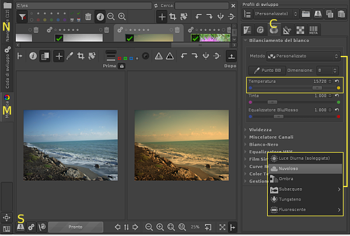Click the trash icon in filmstrip toolbar
Image resolution: width=350 pixels, height=236 pixels.
pyautogui.click(x=88, y=17)
